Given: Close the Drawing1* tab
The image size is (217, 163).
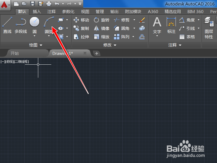Looking at the screenshot, I should [85, 53].
